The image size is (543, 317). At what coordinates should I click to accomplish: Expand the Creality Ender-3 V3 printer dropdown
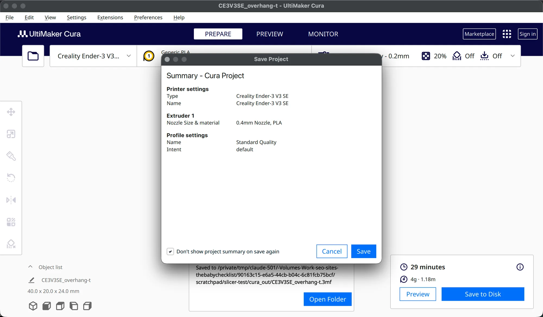(x=93, y=56)
